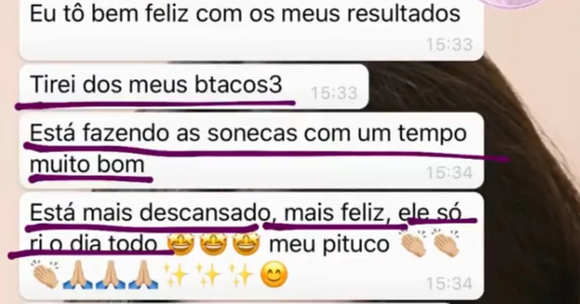Click the first sparkles emoji
Viewport: 580px width, 304px height.
point(176,275)
